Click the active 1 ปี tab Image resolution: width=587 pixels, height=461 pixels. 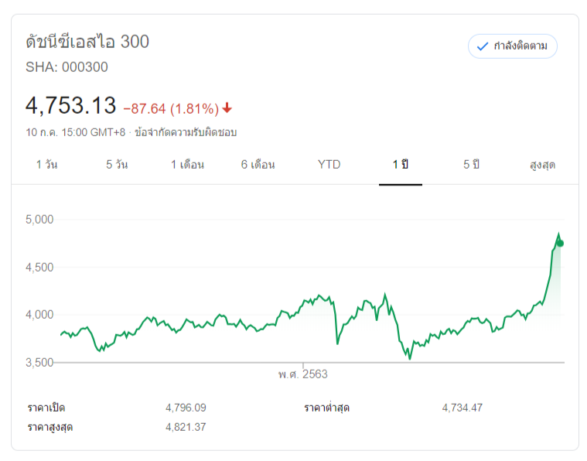(x=400, y=165)
